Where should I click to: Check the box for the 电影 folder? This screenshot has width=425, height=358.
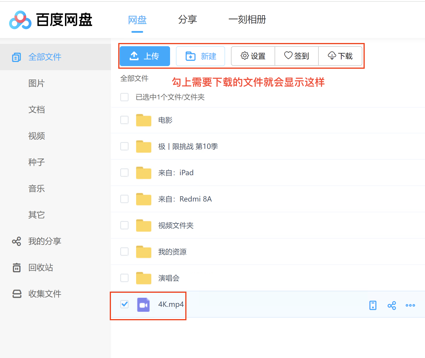(124, 120)
